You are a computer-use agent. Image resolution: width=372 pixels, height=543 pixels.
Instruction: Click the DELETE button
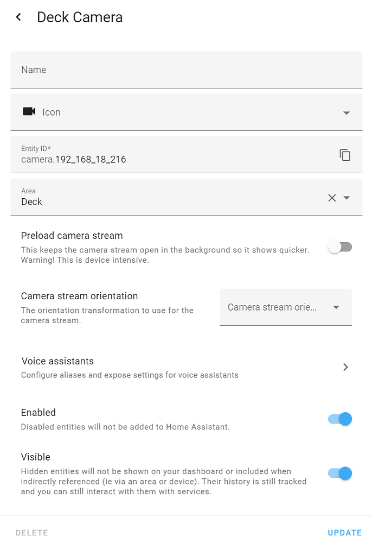point(31,533)
